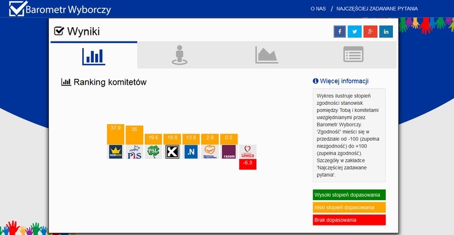The image size is (454, 235).
Task: Select the PSL clover logo
Action: point(153,152)
